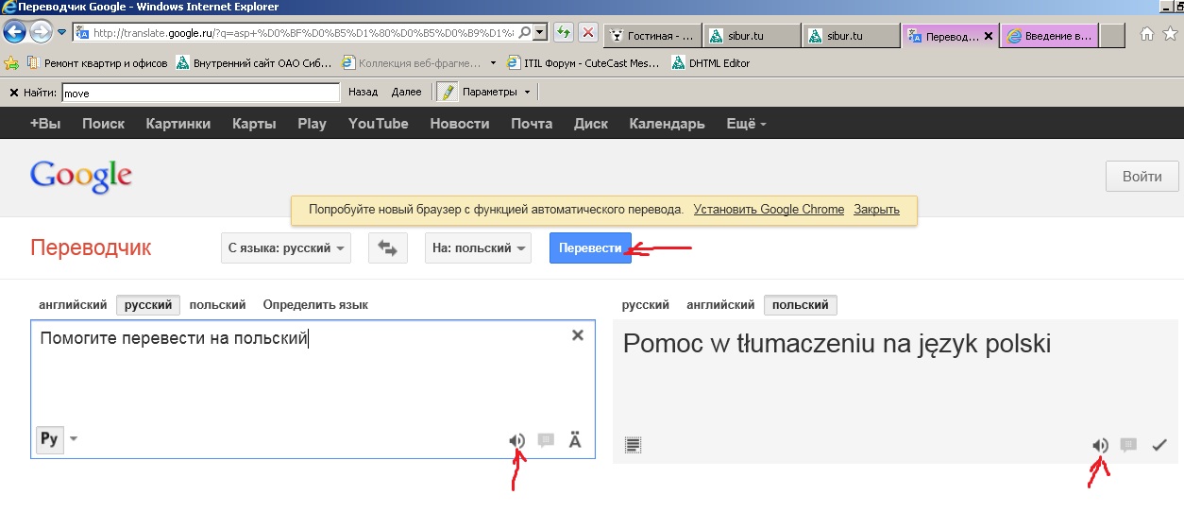Open Почта in Google bar
Image resolution: width=1184 pixels, height=529 pixels.
point(532,124)
